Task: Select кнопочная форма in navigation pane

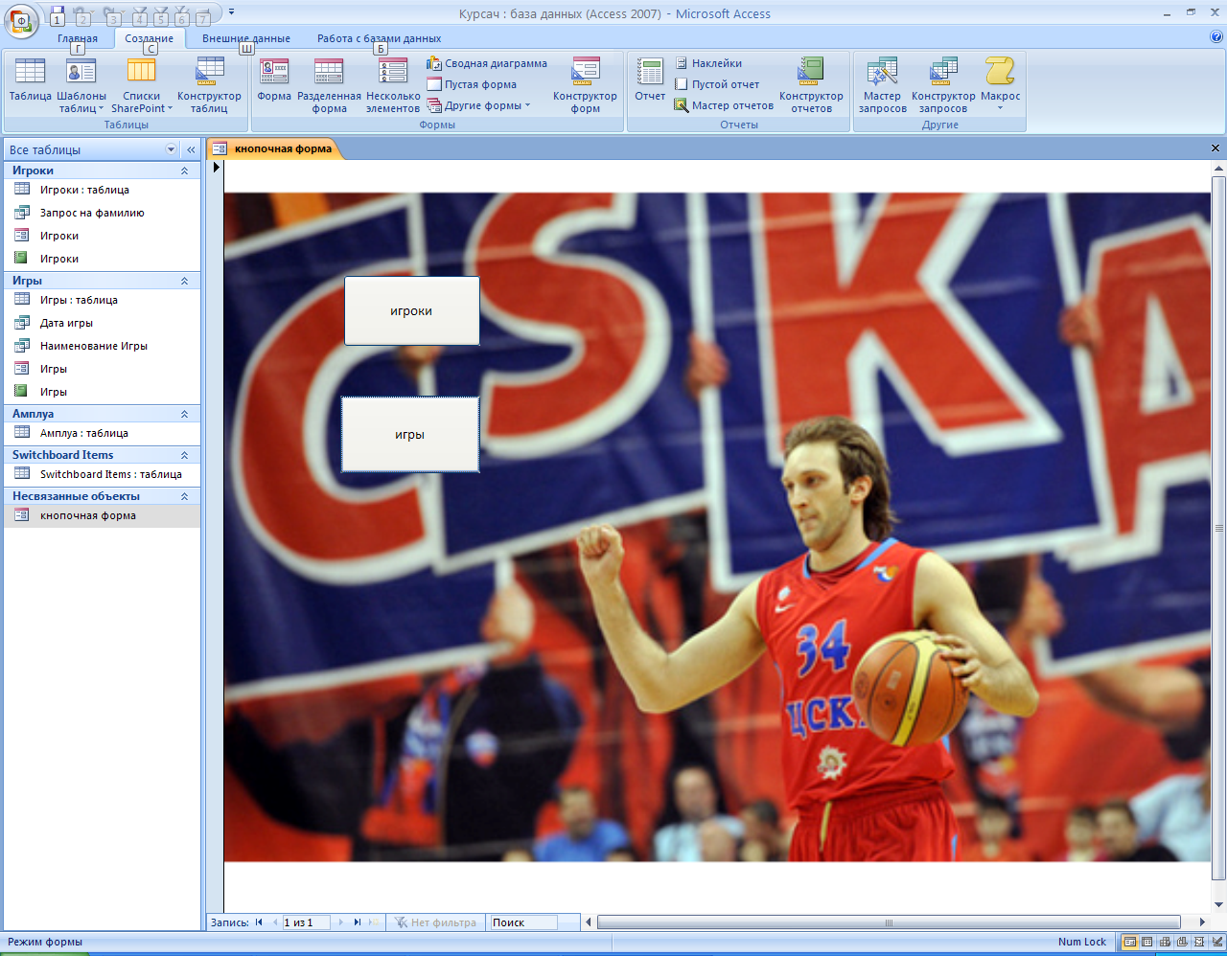Action: pyautogui.click(x=103, y=515)
